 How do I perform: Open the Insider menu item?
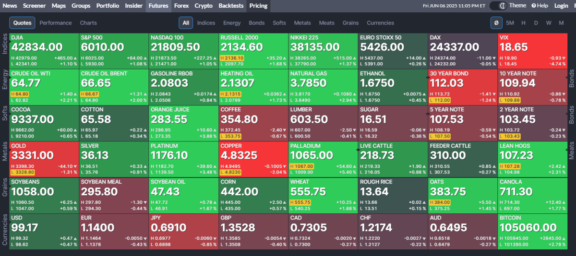[134, 6]
